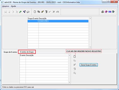Delete event with lower panel trash icon
Screen dimensions: 119x90
pos(75,69)
